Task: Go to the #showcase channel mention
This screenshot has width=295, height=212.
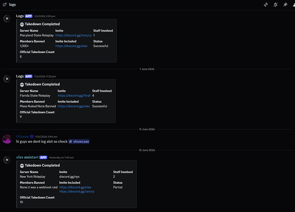Action: click(79, 141)
